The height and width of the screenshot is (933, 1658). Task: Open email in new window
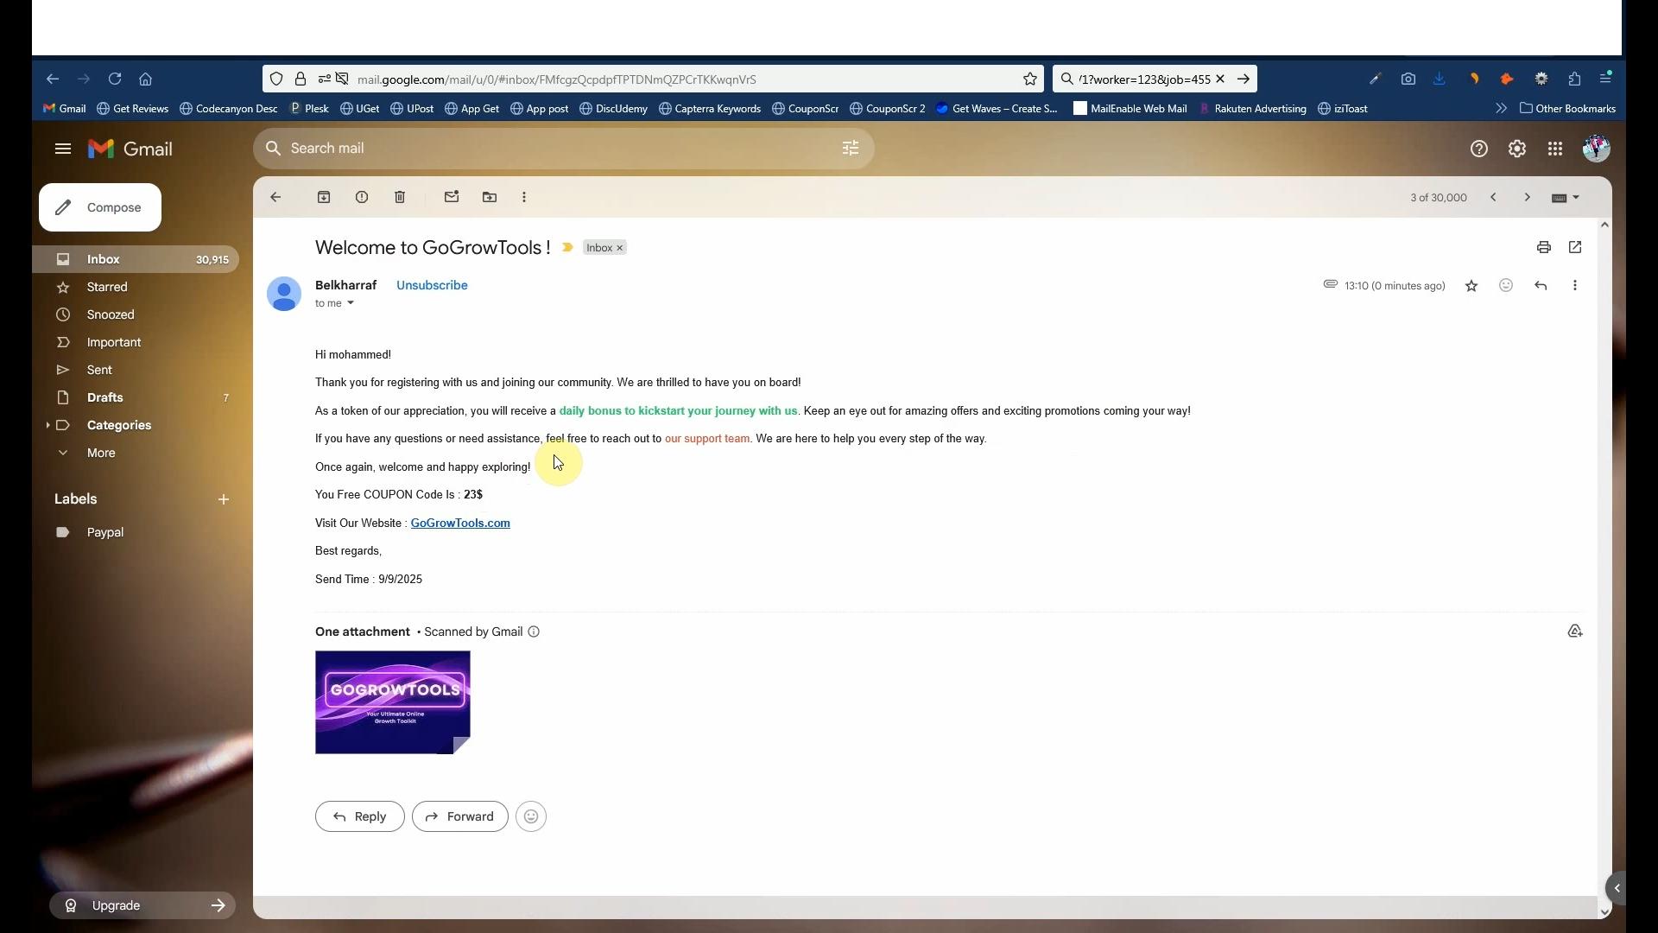[x=1575, y=248]
